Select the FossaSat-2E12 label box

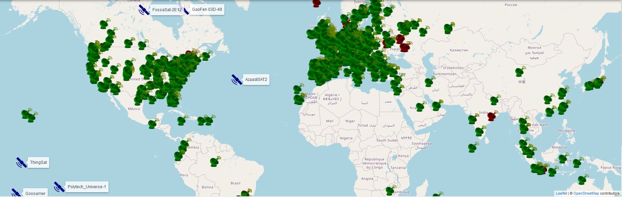point(167,10)
